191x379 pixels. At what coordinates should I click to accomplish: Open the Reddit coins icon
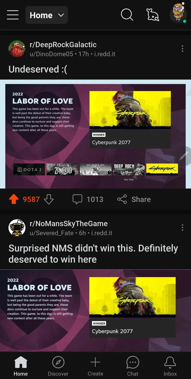click(152, 15)
